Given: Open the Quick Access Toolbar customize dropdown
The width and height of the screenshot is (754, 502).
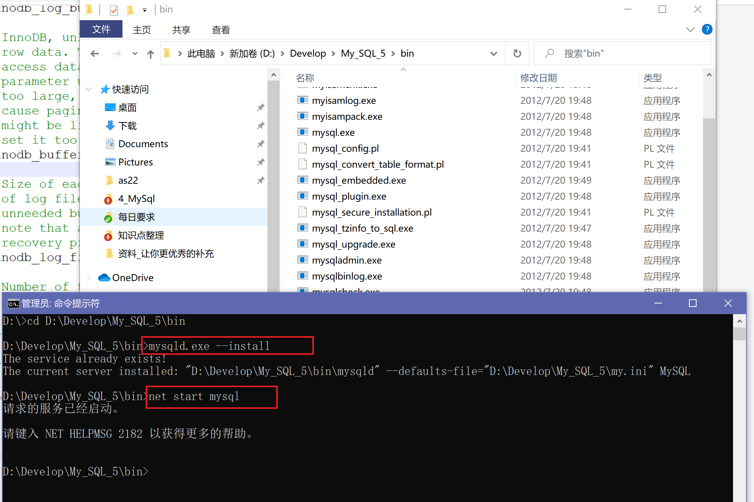Looking at the screenshot, I should coord(144,10).
